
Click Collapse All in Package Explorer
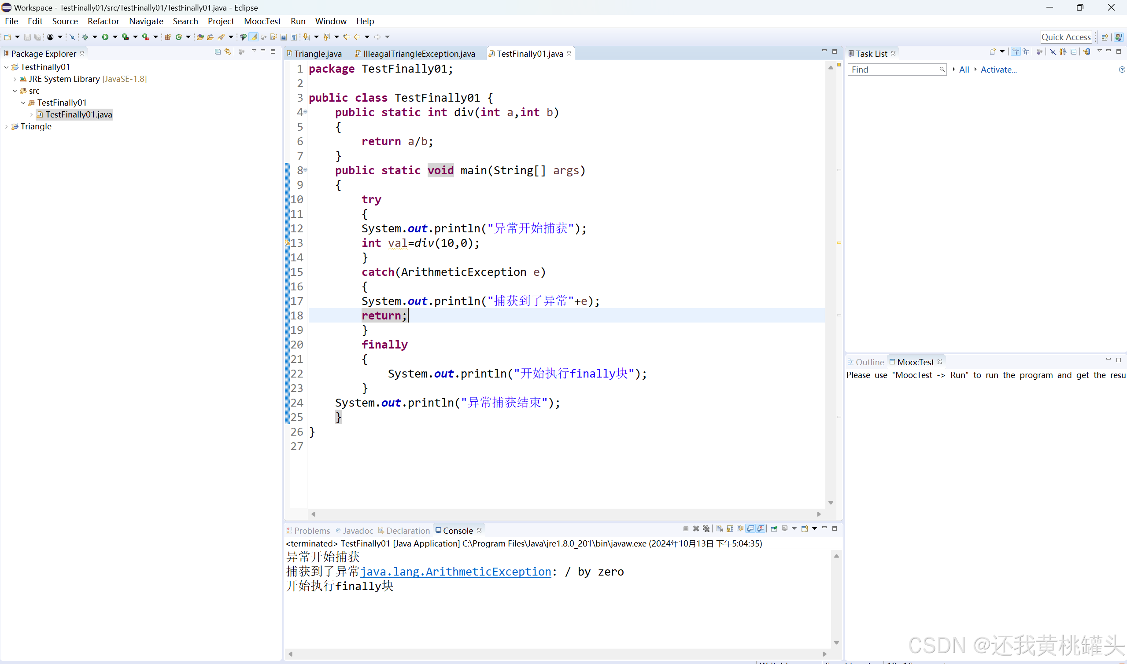pyautogui.click(x=218, y=52)
